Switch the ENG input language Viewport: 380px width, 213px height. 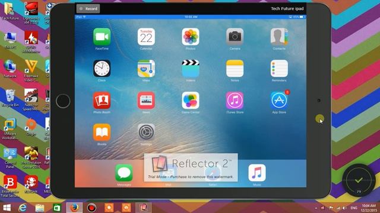(x=354, y=208)
